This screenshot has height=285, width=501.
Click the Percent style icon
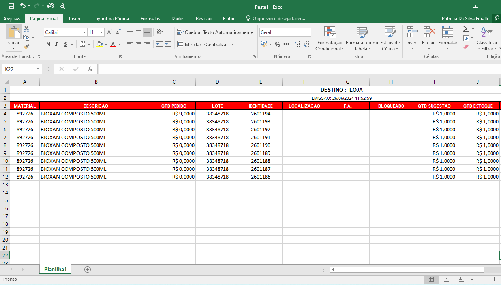[277, 44]
